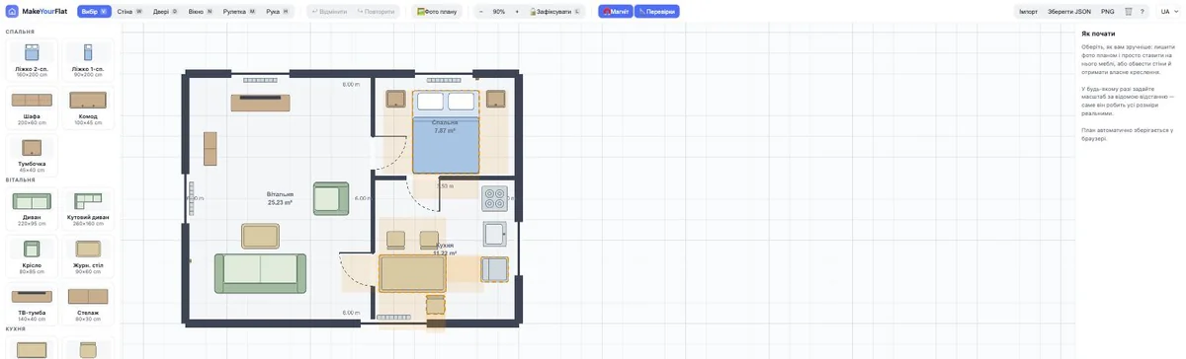
Task: Open Фото плану photo plan upload
Action: 438,11
